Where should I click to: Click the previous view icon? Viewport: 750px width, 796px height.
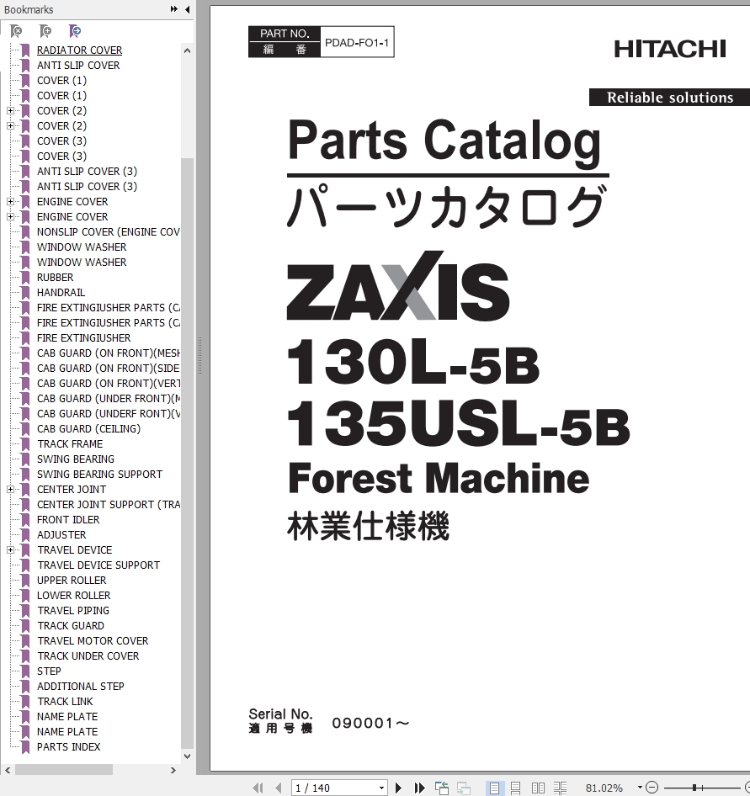tap(442, 788)
